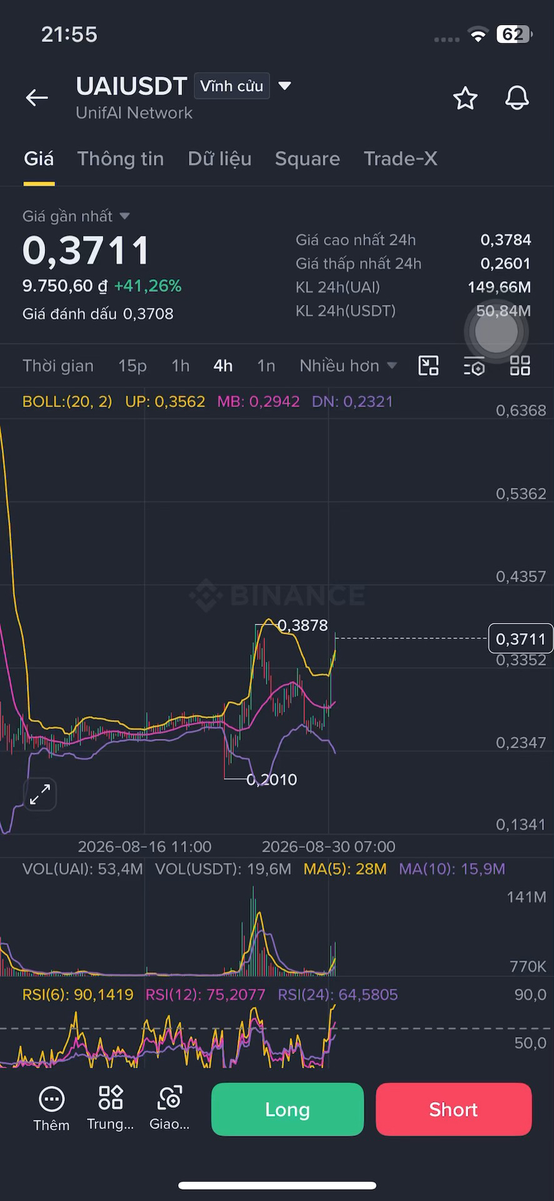Screen dimensions: 554x1201
Task: Tap 24h high value 0,3784
Action: [x=506, y=240]
